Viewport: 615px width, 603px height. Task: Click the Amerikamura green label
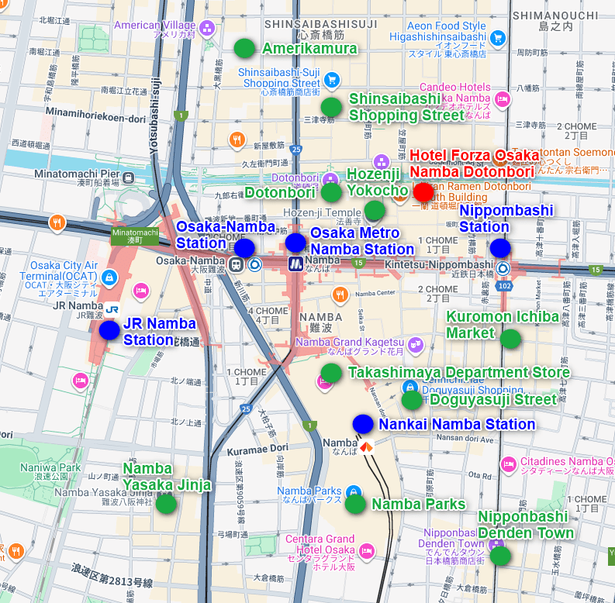tap(310, 49)
